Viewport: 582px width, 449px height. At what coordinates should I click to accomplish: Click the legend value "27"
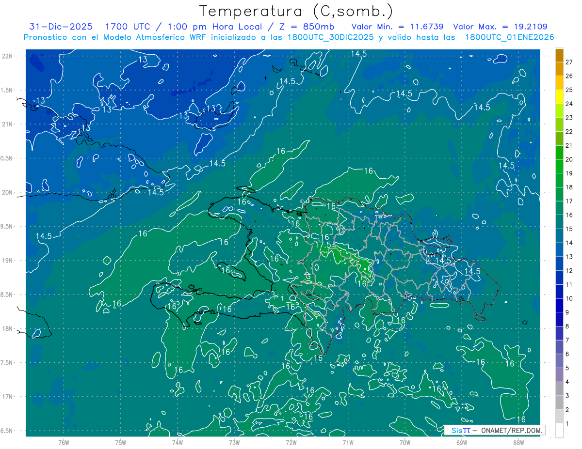pyautogui.click(x=569, y=62)
